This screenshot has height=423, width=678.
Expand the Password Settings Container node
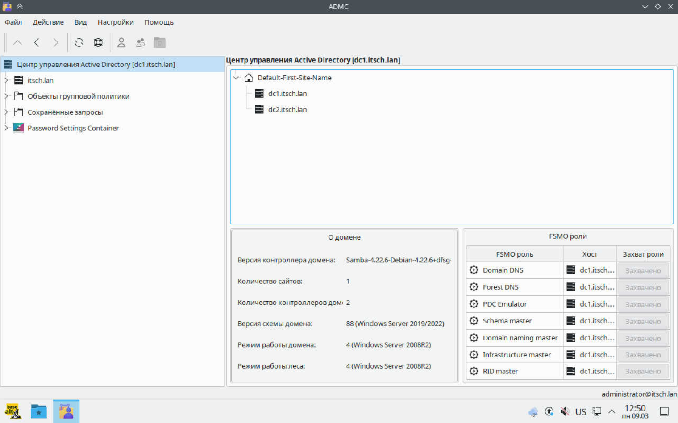[6, 128]
